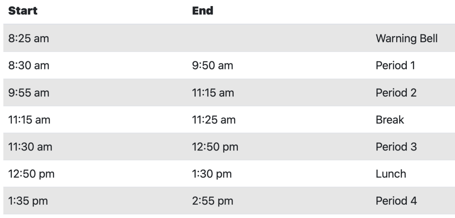Click the Warning Bell label

click(406, 38)
